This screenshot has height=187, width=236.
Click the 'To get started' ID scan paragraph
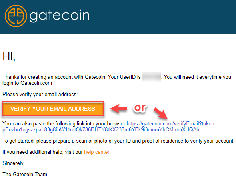coord(118,141)
